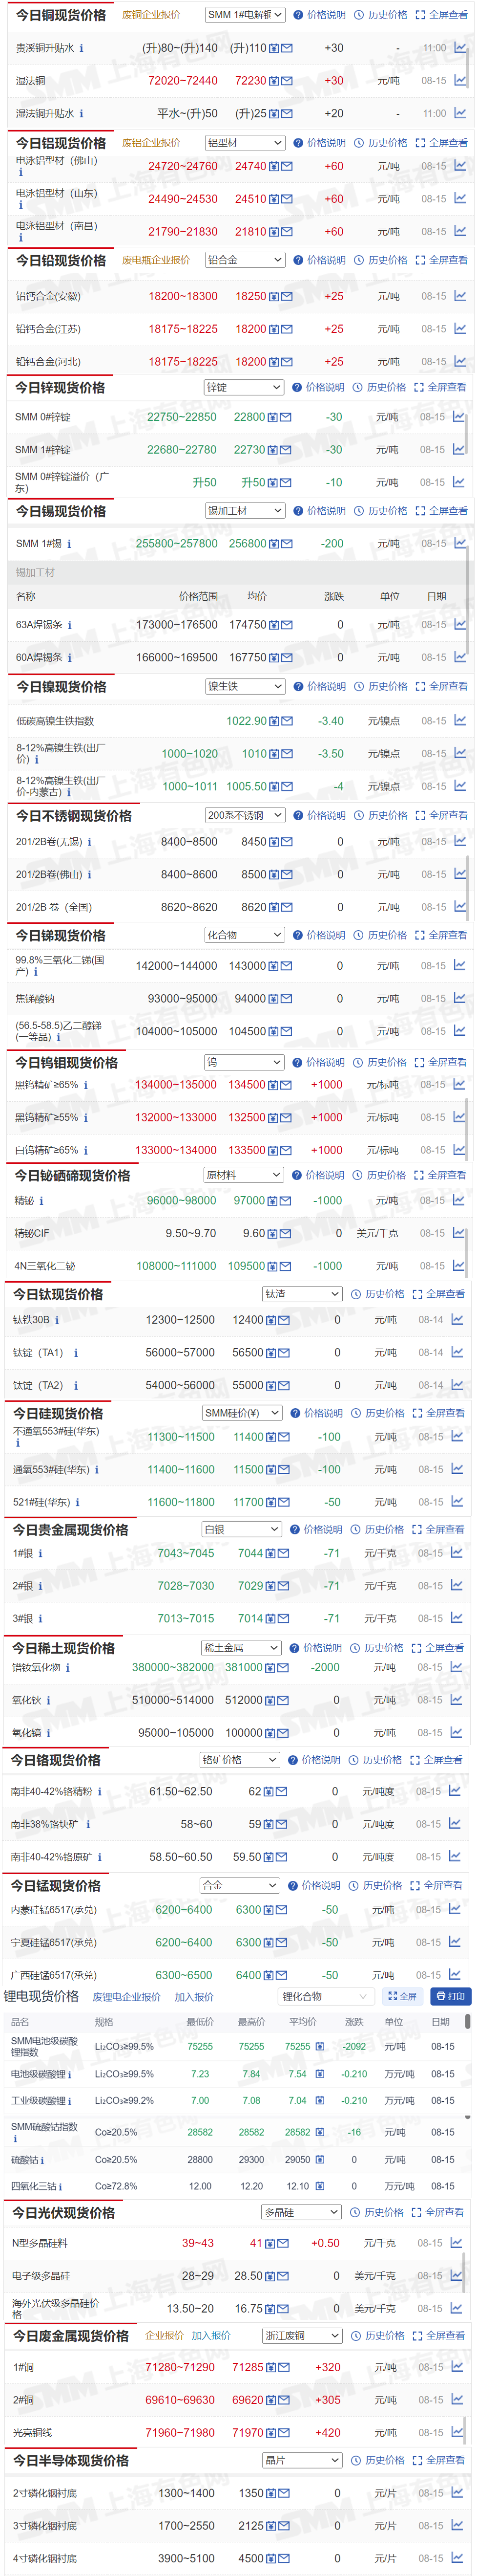Viewport: 477px width, 2576px height.
Task: Open 废铜企业报价 link
Action: click(152, 15)
